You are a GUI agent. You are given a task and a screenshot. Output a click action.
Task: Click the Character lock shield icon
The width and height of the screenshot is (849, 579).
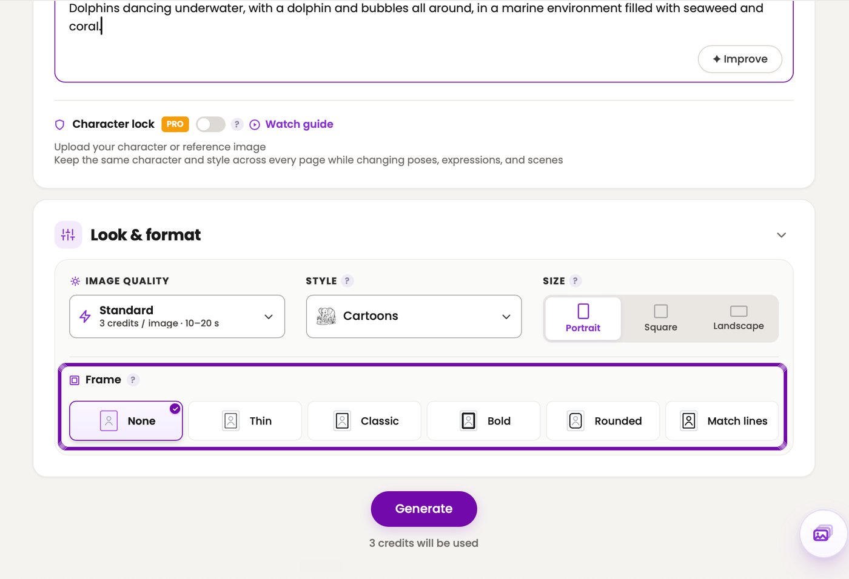(x=59, y=125)
